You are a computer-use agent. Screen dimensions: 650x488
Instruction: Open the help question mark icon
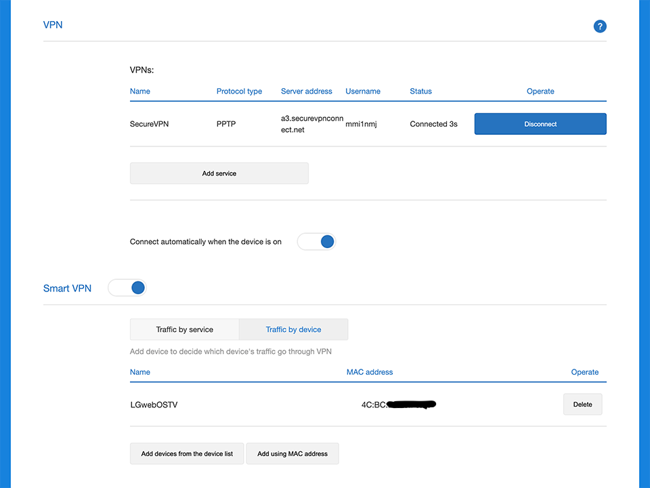pyautogui.click(x=599, y=26)
